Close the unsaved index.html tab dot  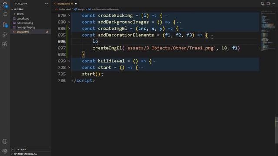(x=76, y=3)
